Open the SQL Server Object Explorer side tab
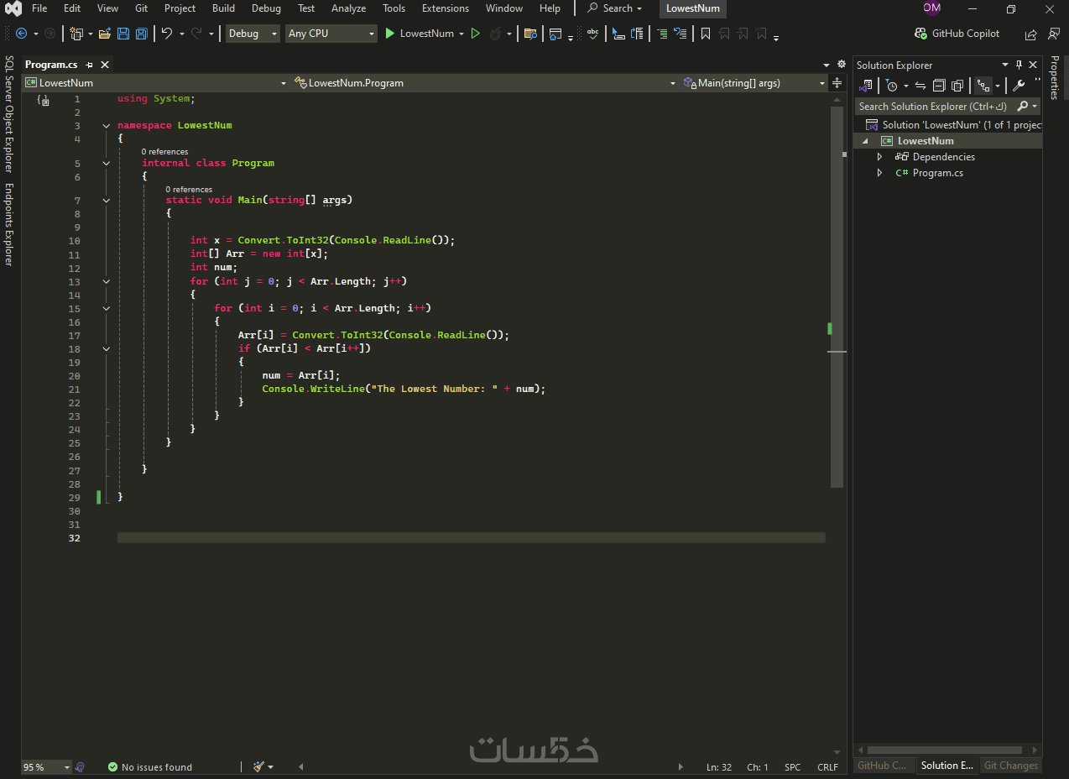1069x779 pixels. [x=9, y=115]
